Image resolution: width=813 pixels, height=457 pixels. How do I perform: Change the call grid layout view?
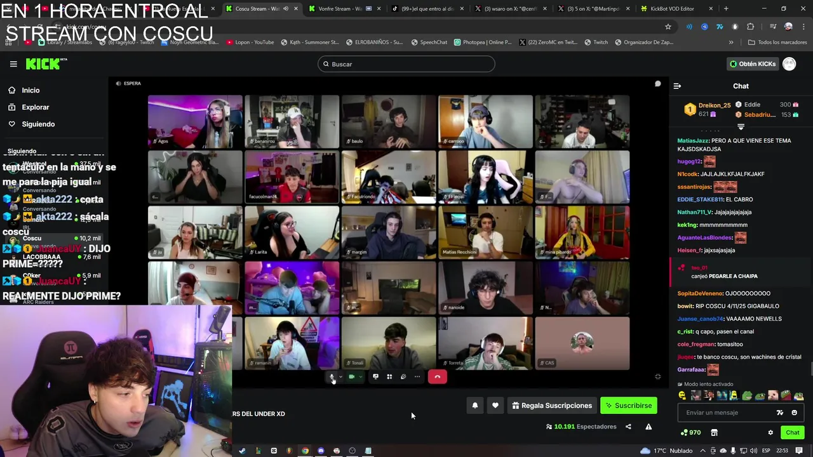(389, 376)
